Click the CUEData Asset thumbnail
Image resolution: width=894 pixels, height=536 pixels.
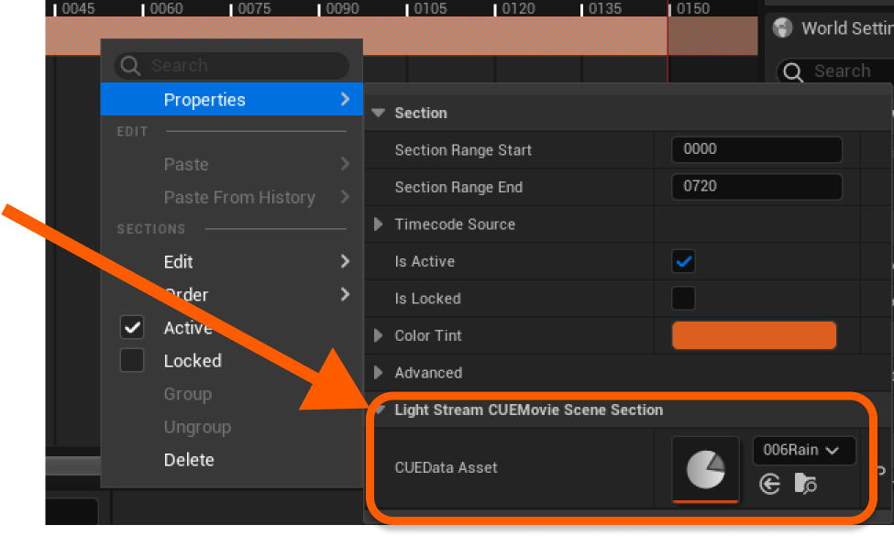click(706, 470)
